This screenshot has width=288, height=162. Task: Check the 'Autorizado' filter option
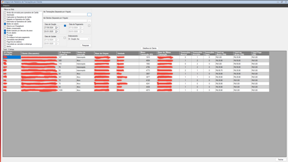pyautogui.click(x=5, y=15)
